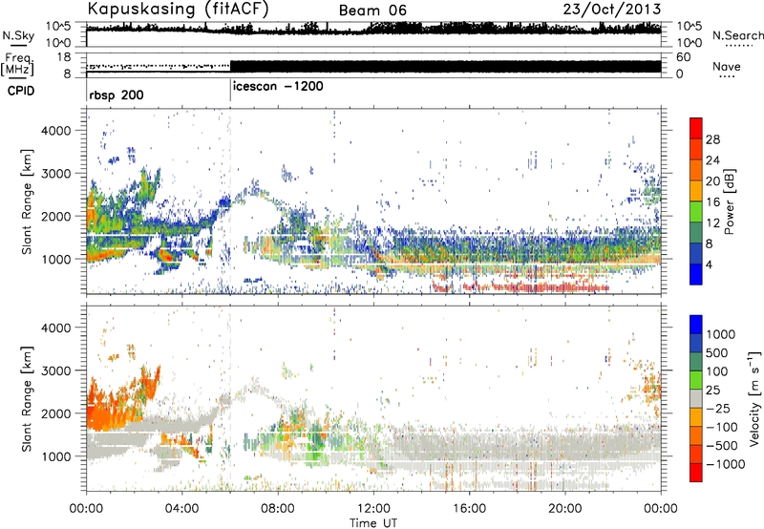Click the Slant Range label of velocity panel

[x=28, y=398]
